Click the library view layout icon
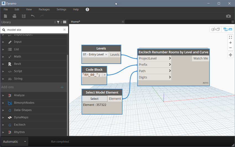 point(65,22)
